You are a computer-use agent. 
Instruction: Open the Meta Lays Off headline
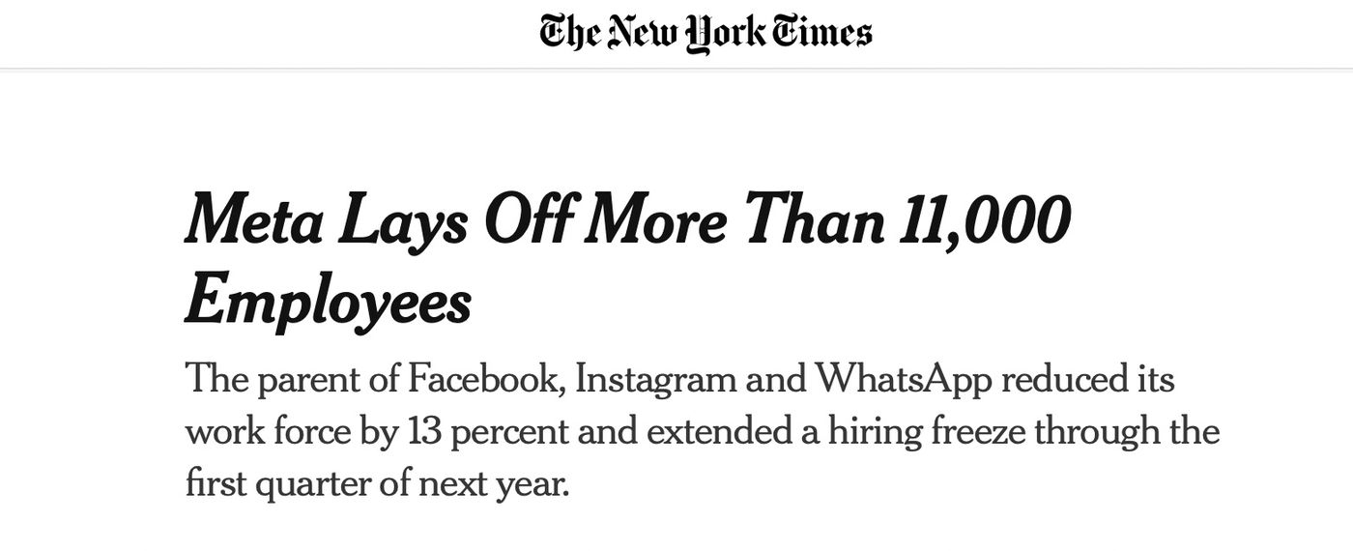628,260
